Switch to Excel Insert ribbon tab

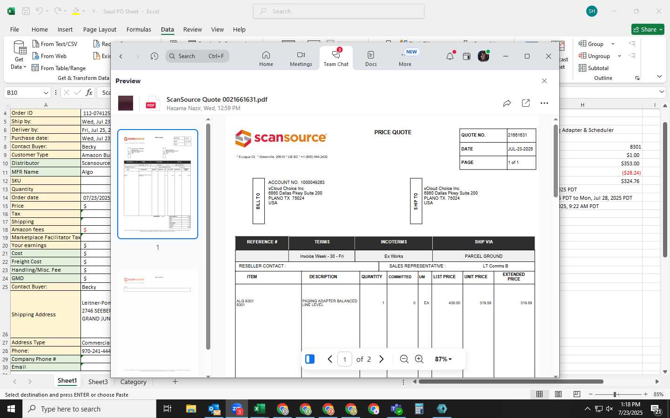(65, 29)
